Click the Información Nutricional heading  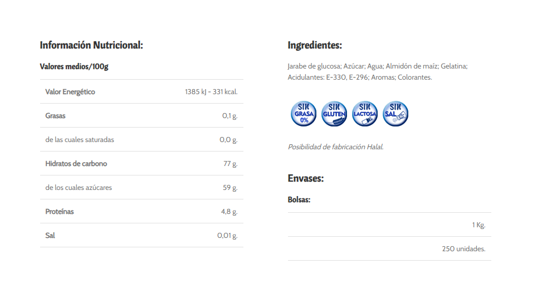[91, 45]
